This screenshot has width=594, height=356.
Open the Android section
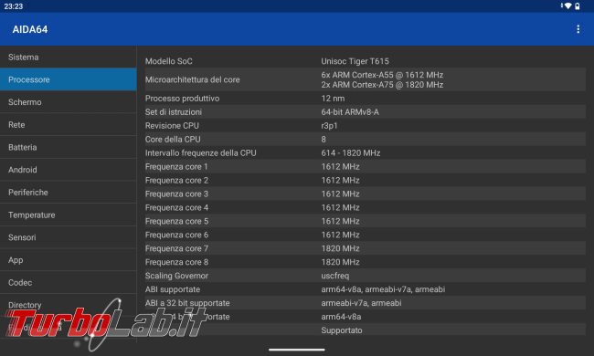point(69,170)
